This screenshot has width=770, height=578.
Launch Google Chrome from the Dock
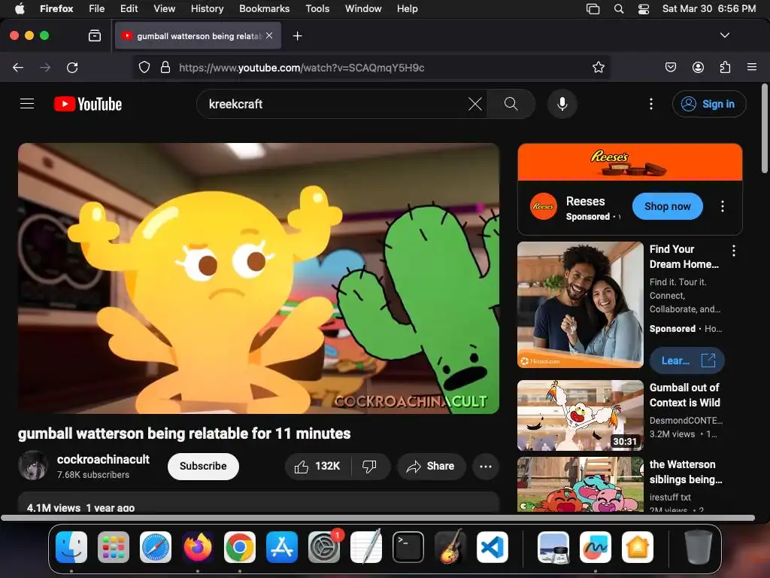(240, 546)
